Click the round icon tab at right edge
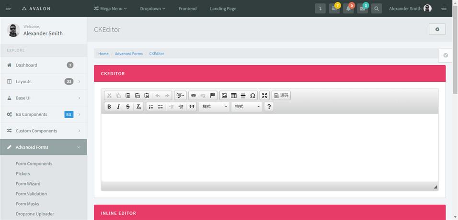458x220 pixels. point(446,55)
